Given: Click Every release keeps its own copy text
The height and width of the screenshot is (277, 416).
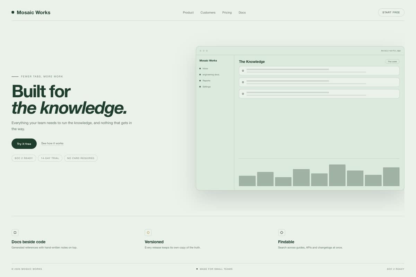Looking at the screenshot, I should (173, 248).
